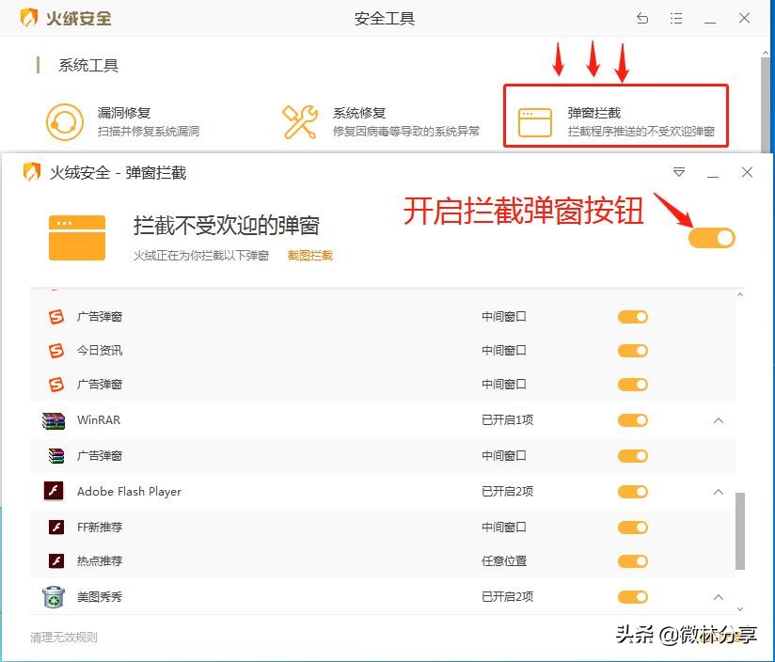Open the 系统修复 wrench icon tool
775x662 pixels.
pos(299,121)
